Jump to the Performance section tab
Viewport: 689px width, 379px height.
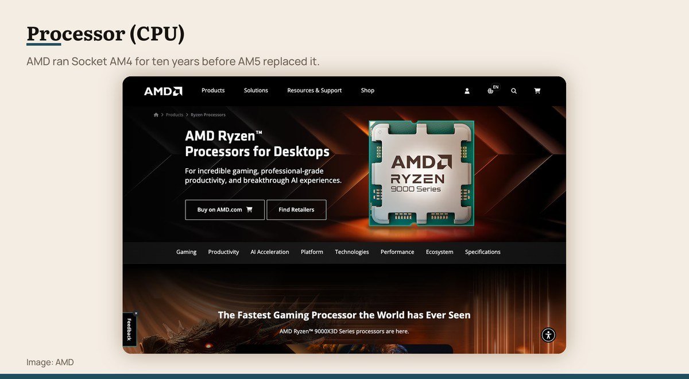[x=397, y=252]
